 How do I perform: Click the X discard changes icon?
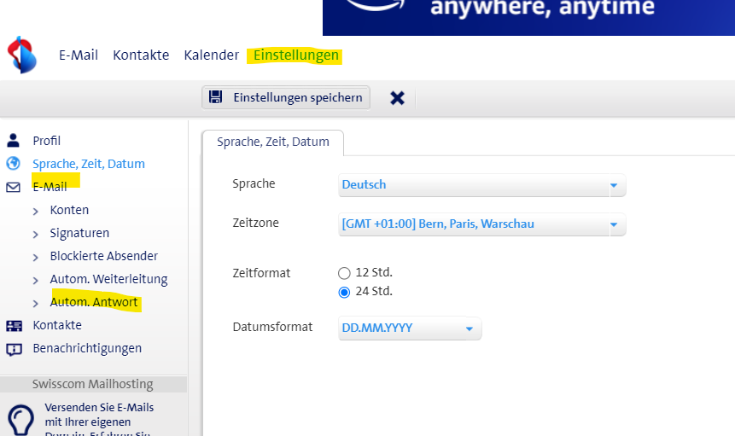point(397,97)
